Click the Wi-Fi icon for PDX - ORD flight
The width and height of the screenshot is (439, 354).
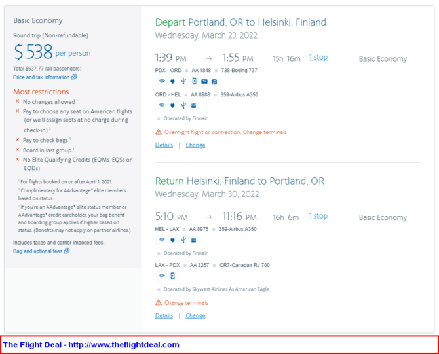click(162, 81)
